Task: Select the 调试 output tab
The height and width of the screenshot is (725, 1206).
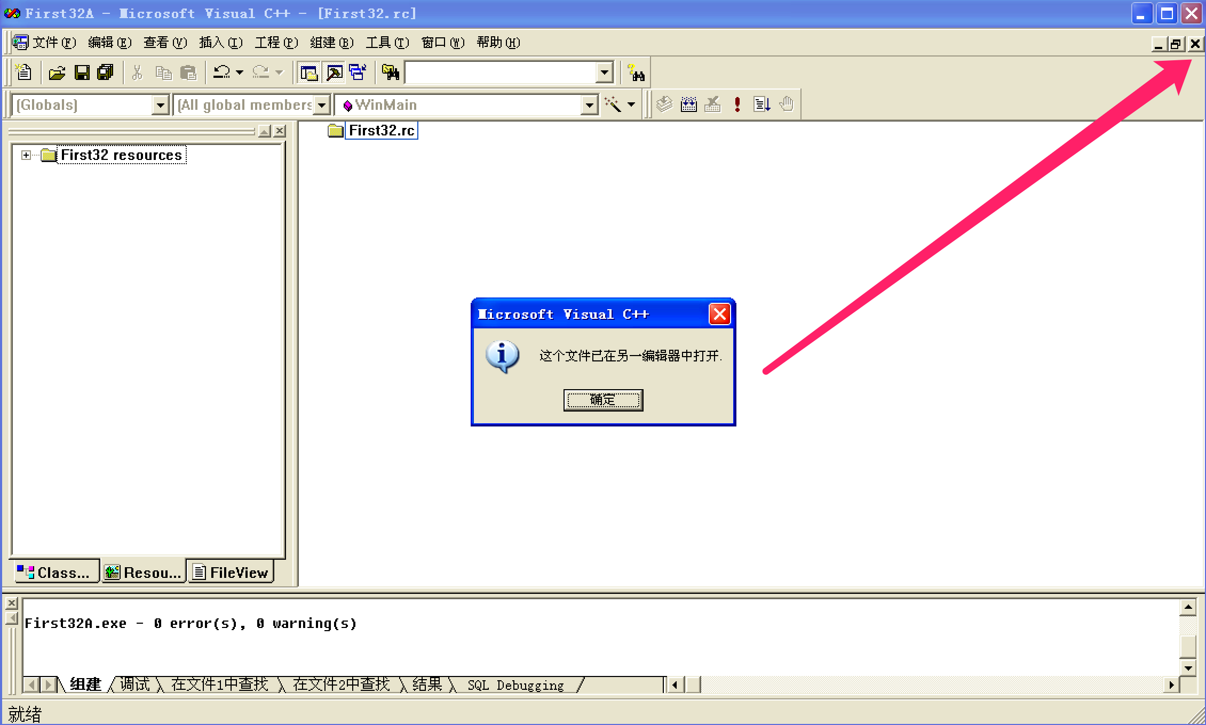Action: [135, 684]
